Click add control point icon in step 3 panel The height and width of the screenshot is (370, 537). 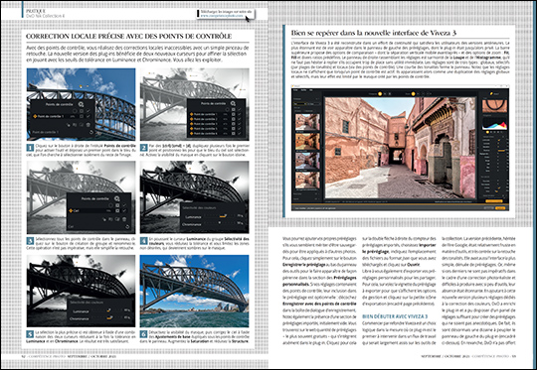click(x=116, y=198)
